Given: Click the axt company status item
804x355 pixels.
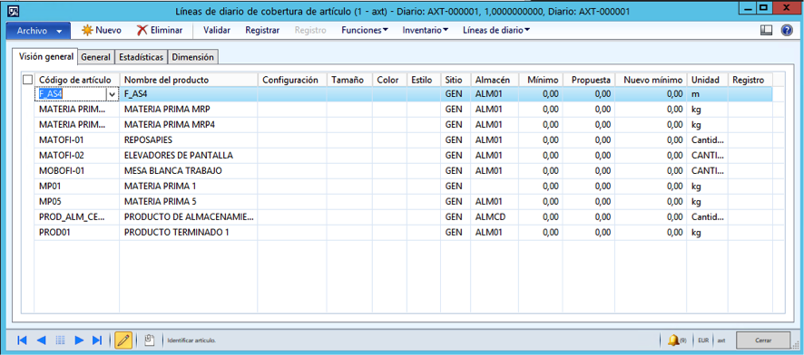Looking at the screenshot, I should [x=721, y=341].
